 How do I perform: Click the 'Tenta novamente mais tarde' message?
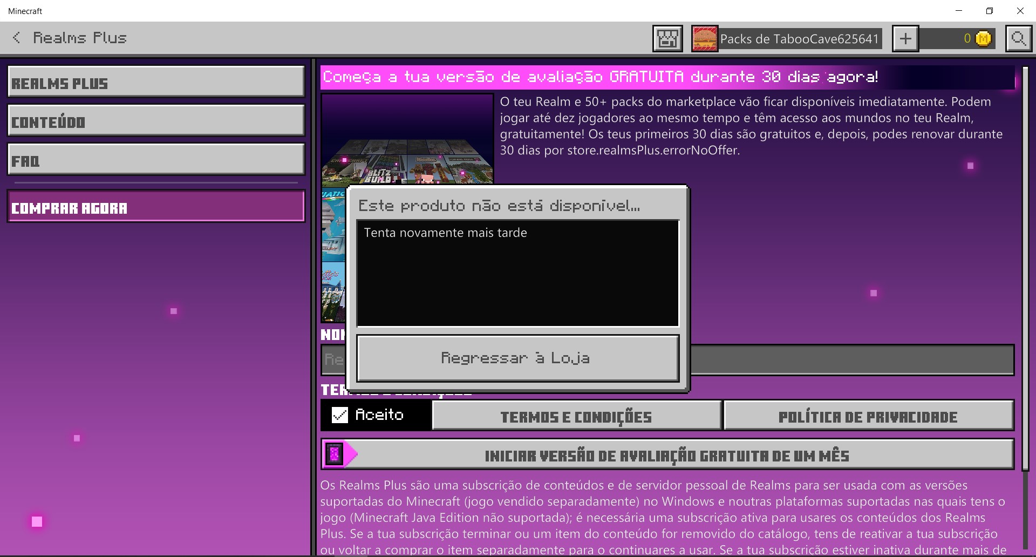pos(445,233)
